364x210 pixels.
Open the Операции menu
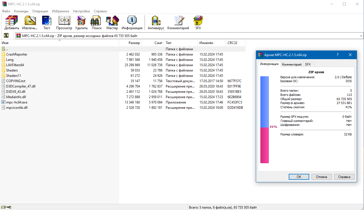click(40, 11)
